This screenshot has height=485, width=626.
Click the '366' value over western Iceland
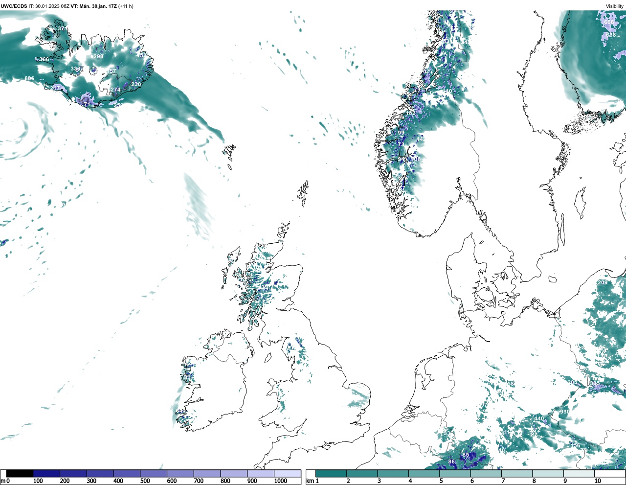45,60
